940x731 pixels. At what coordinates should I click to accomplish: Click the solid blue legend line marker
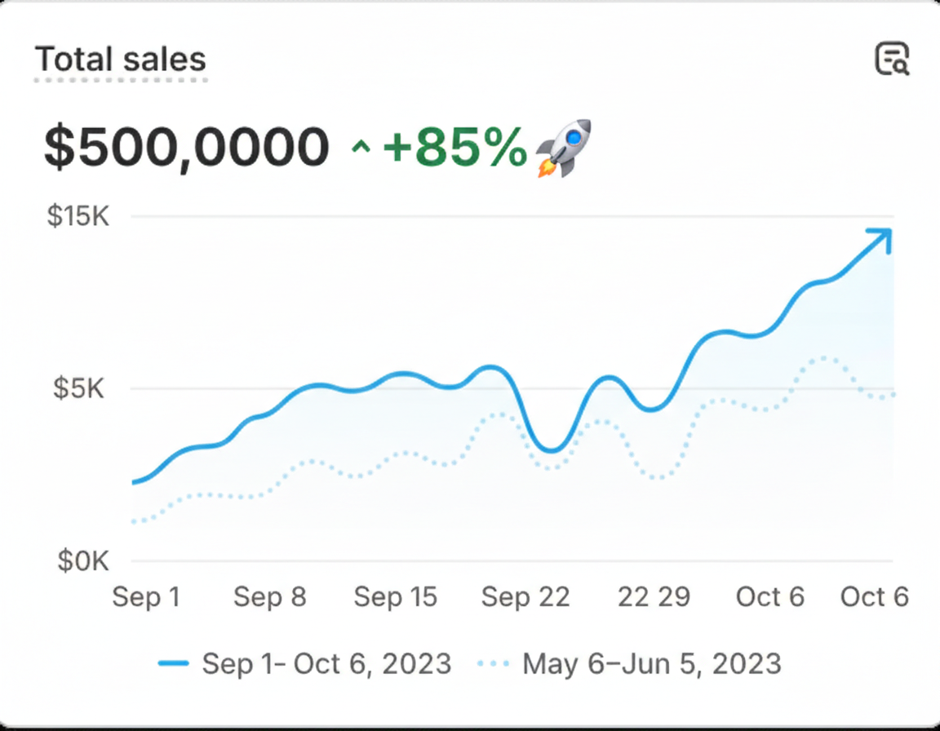[x=173, y=664]
